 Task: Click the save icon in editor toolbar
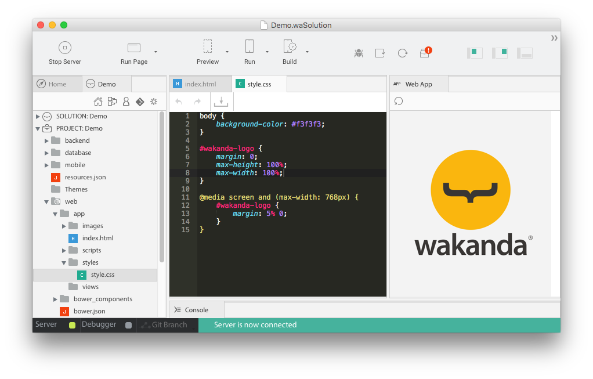click(221, 102)
